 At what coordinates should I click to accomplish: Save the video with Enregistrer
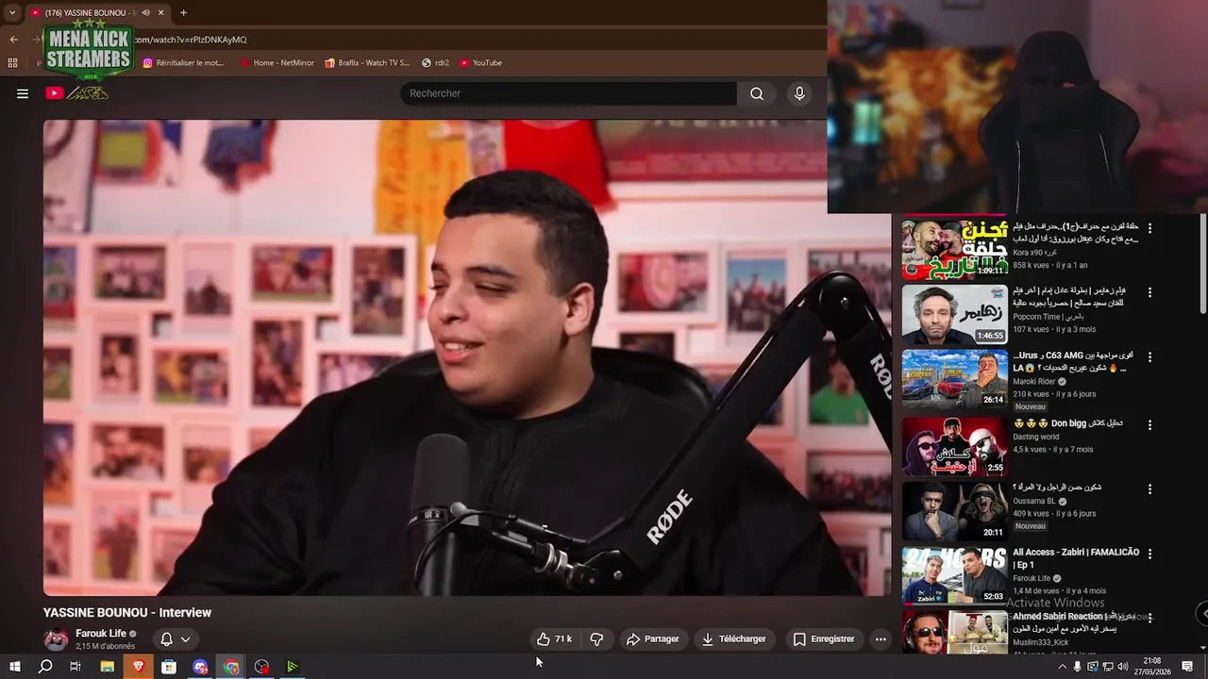(824, 639)
